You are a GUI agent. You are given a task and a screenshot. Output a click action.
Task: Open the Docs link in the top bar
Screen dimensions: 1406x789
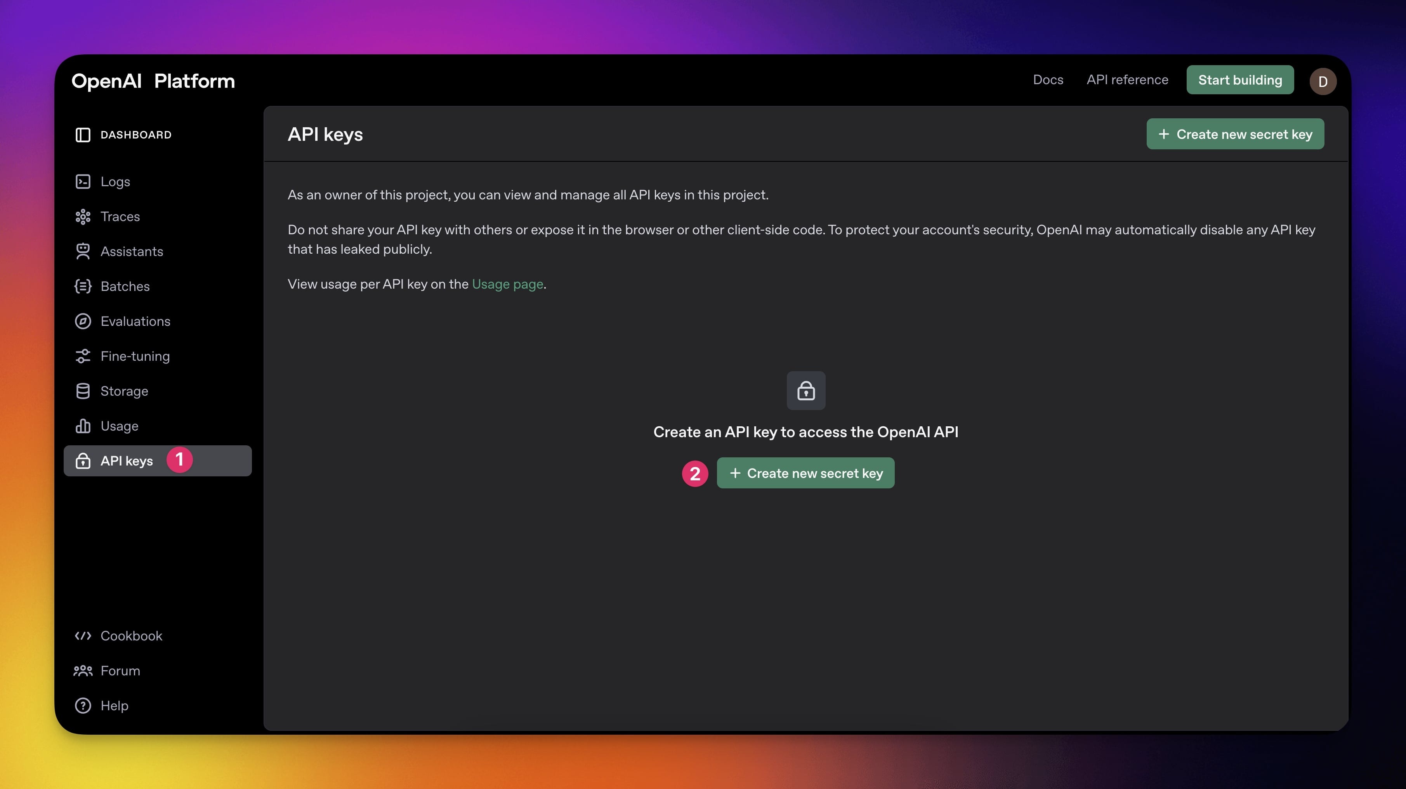1048,80
